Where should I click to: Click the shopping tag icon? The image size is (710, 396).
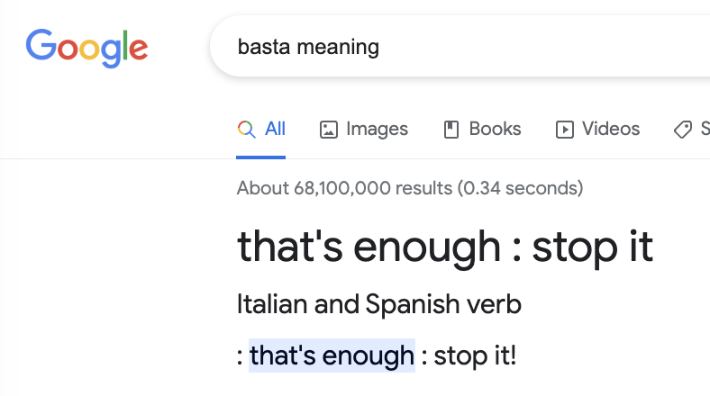click(683, 130)
